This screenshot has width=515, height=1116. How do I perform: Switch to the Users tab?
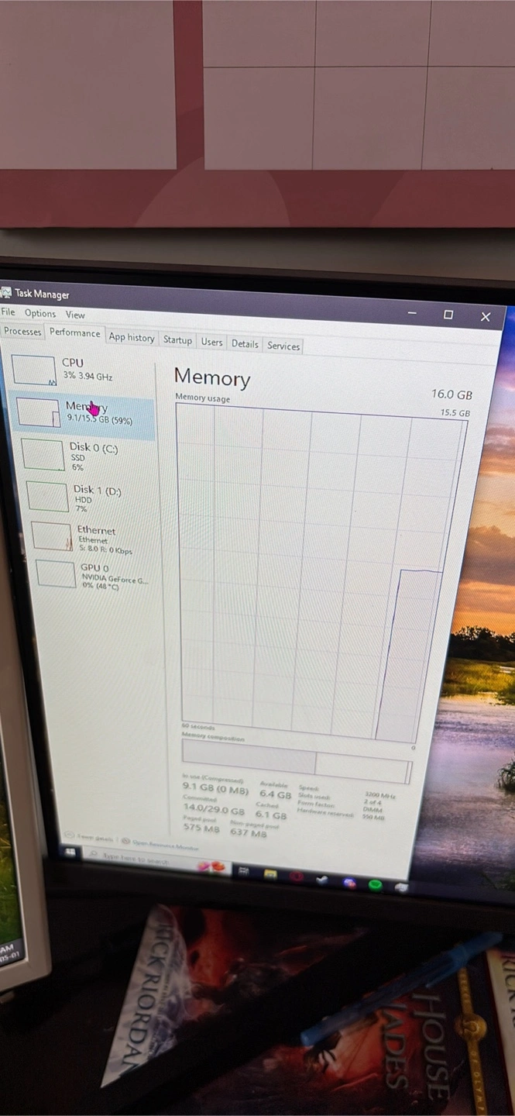coord(211,343)
